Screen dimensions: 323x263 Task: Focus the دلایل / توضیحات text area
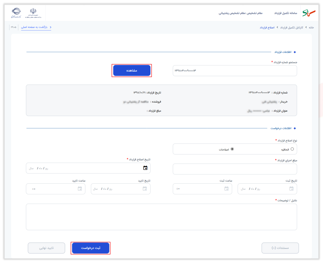(x=162, y=217)
